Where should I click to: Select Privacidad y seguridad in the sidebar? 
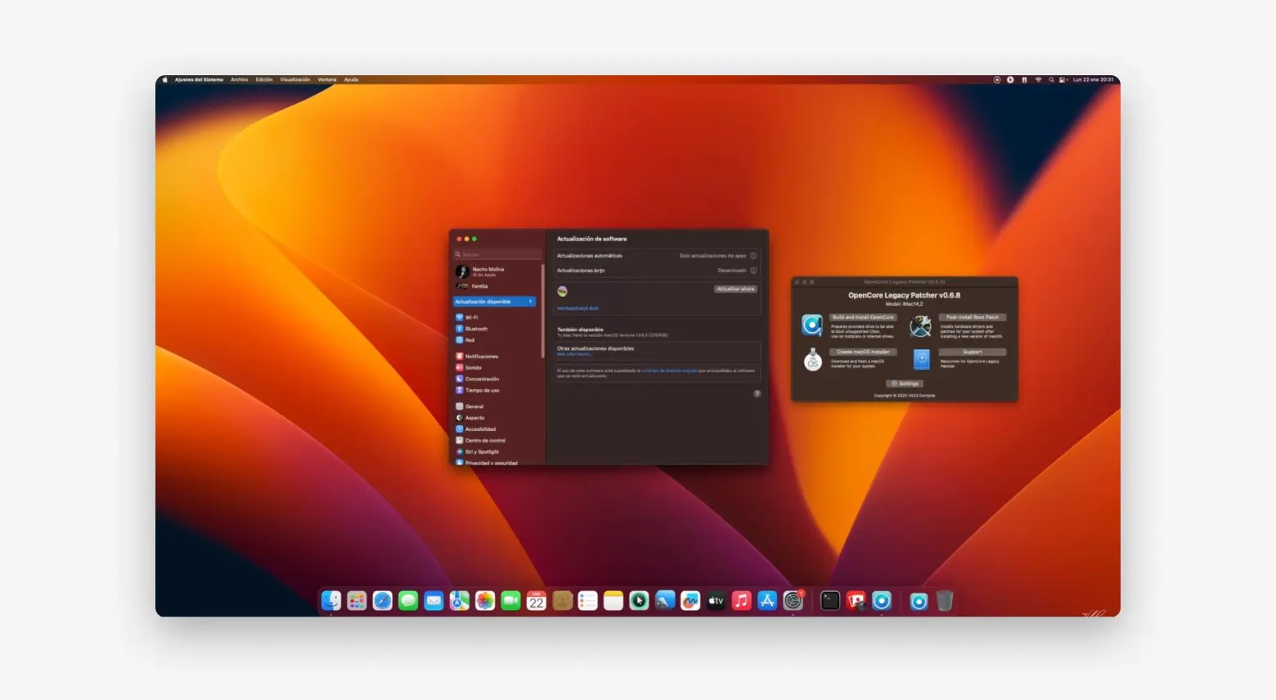click(487, 463)
